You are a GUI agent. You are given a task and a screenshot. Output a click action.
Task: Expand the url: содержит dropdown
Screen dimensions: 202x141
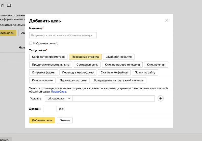coord(59,98)
